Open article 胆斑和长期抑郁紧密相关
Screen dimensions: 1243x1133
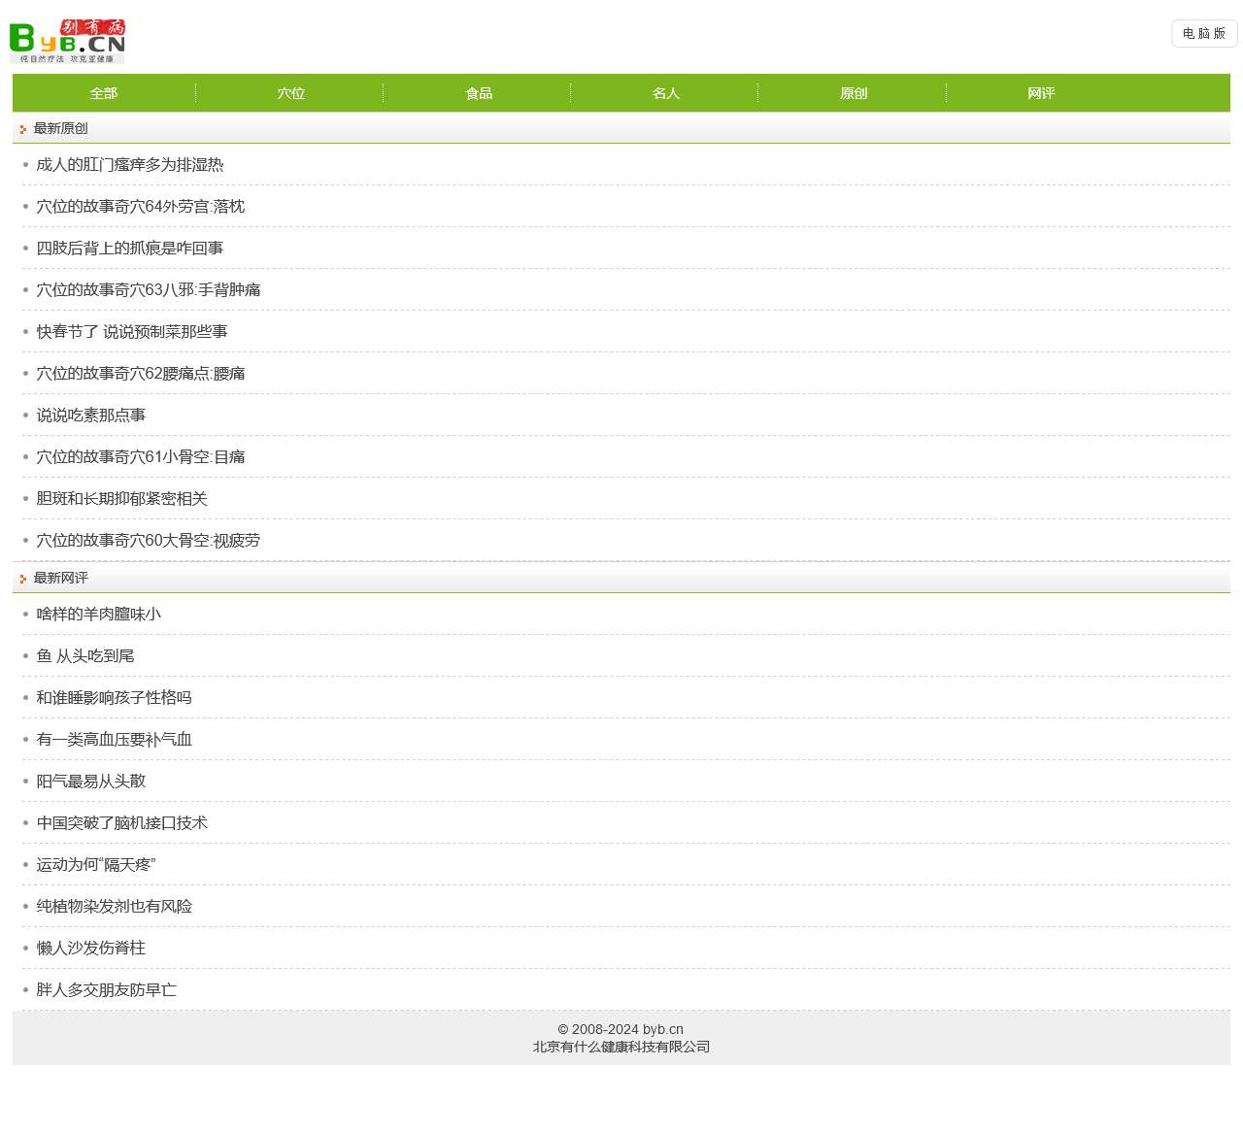click(x=122, y=499)
